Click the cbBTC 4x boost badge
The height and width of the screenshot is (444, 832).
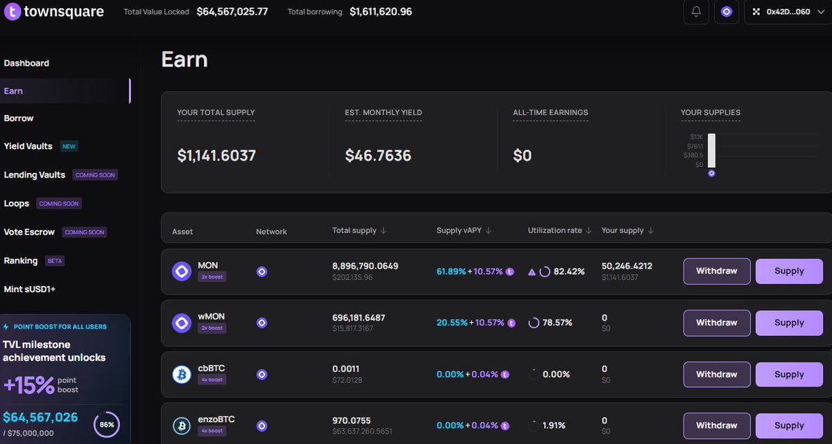click(x=211, y=380)
